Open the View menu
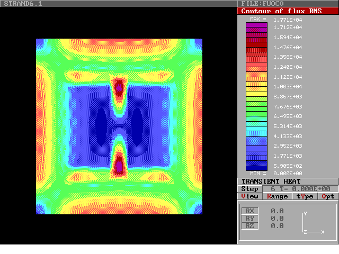The image size is (339, 254). [250, 196]
